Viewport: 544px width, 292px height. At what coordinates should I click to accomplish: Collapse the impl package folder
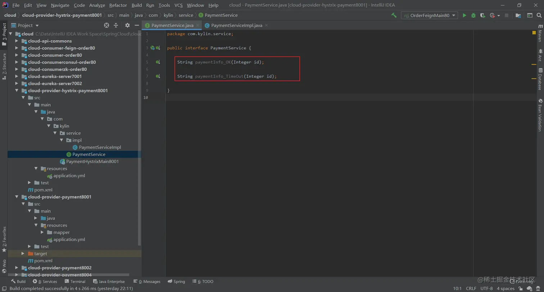click(62, 140)
